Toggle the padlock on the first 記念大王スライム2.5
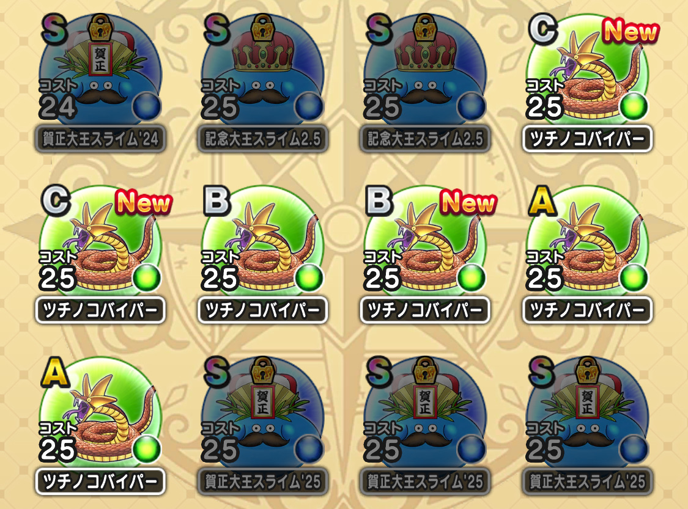This screenshot has width=688, height=509. (263, 28)
